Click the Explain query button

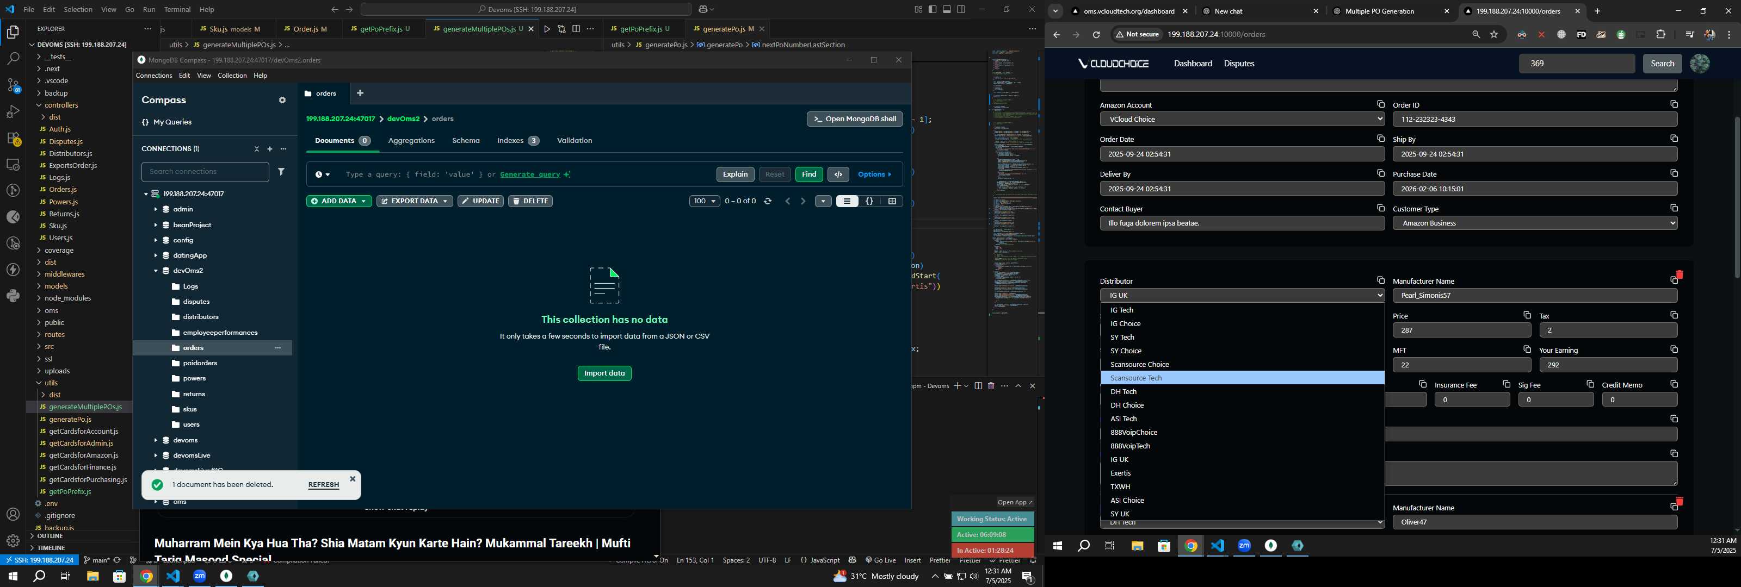coord(734,175)
